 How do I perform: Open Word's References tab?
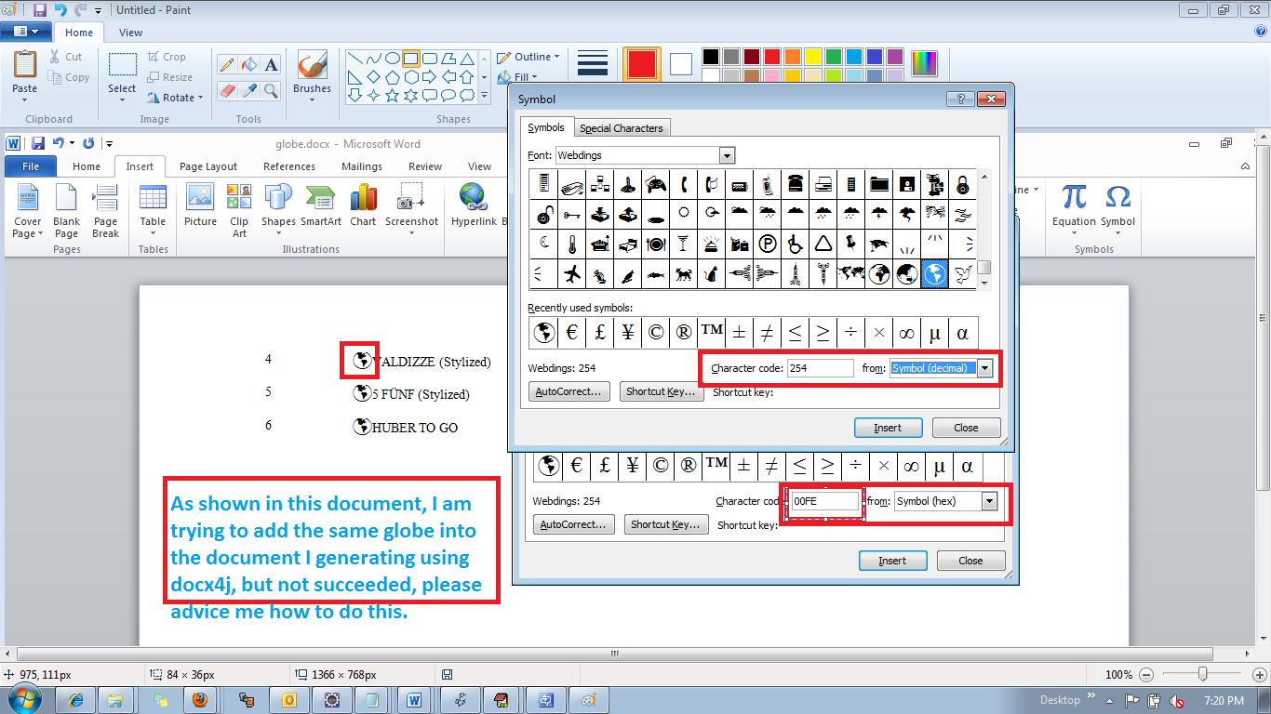(x=289, y=166)
